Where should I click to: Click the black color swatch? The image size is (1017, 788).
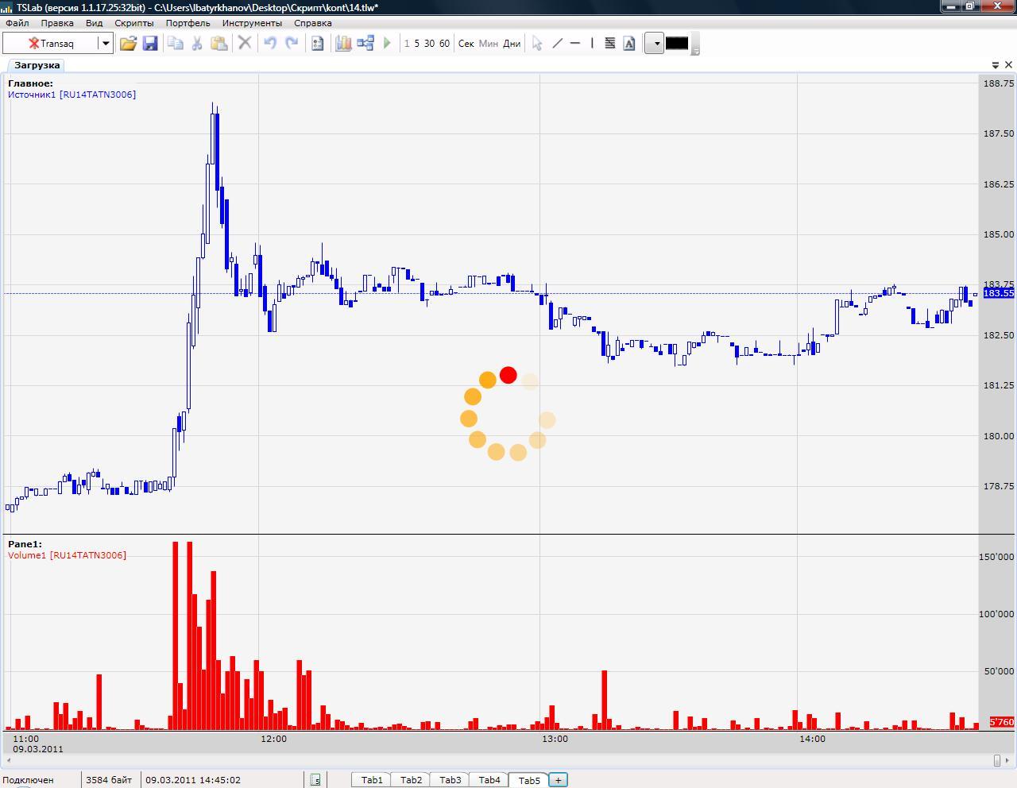coord(676,44)
